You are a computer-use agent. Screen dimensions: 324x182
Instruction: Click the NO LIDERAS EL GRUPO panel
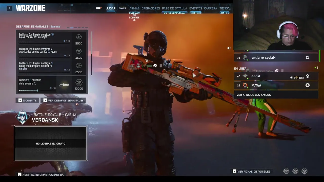coord(51,143)
